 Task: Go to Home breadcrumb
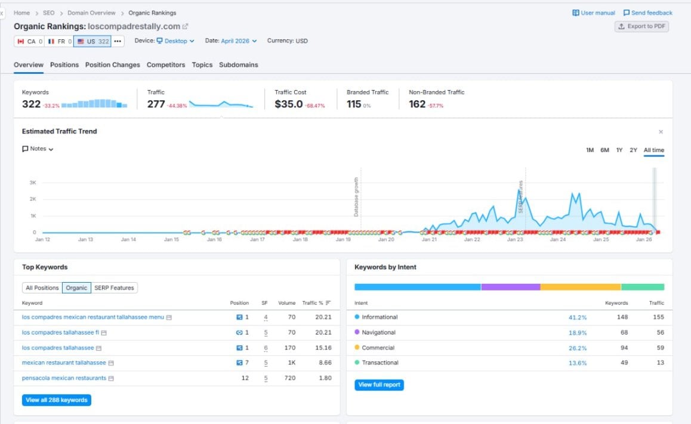point(21,13)
